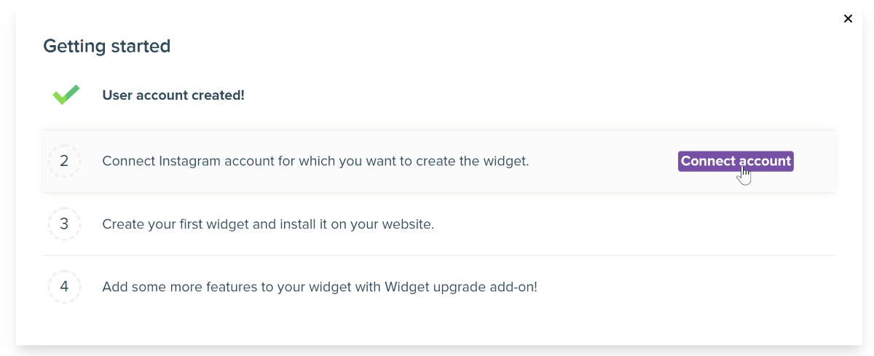The width and height of the screenshot is (874, 356).
Task: Select the Add some more features step text
Action: click(x=320, y=287)
